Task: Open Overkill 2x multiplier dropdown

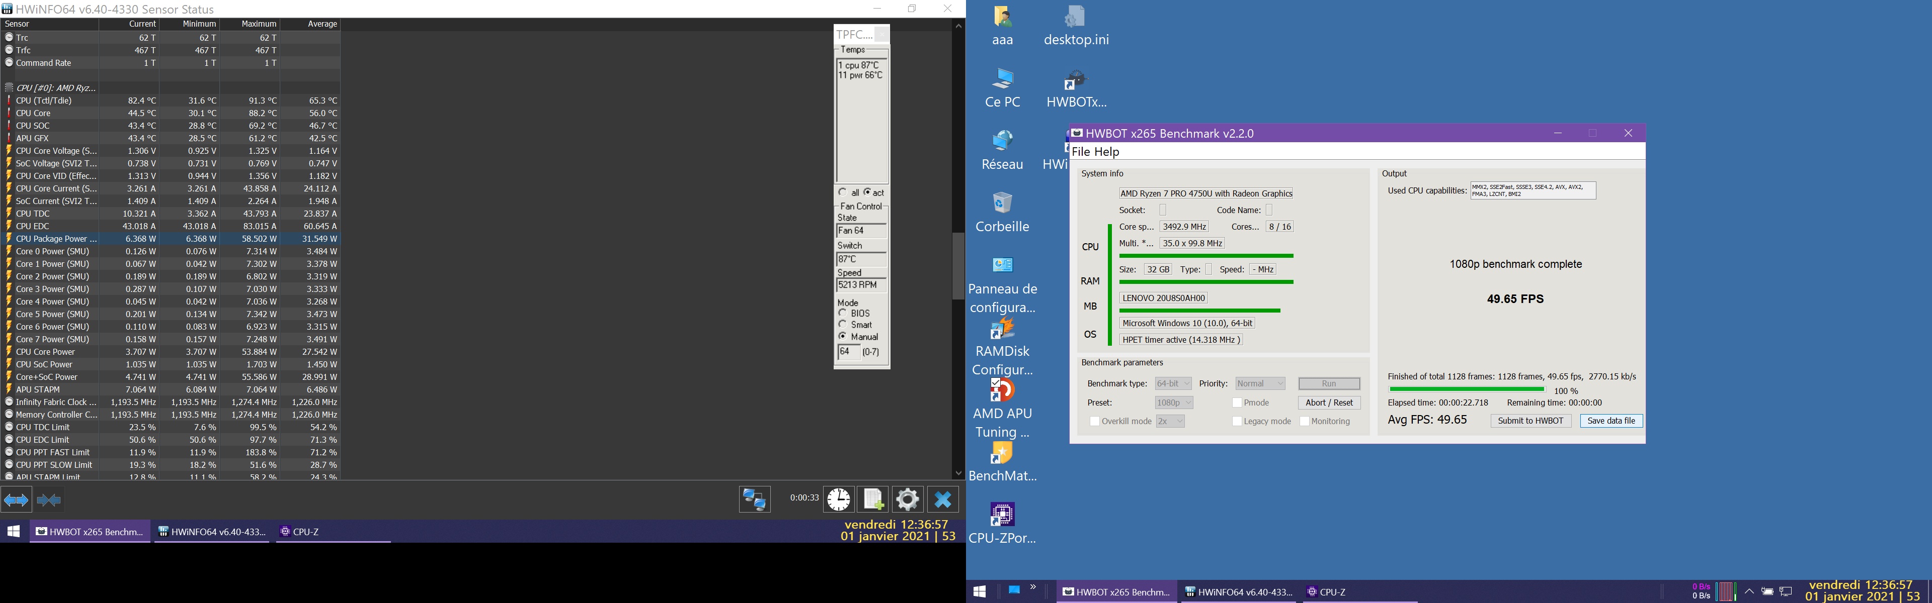Action: click(x=1170, y=422)
